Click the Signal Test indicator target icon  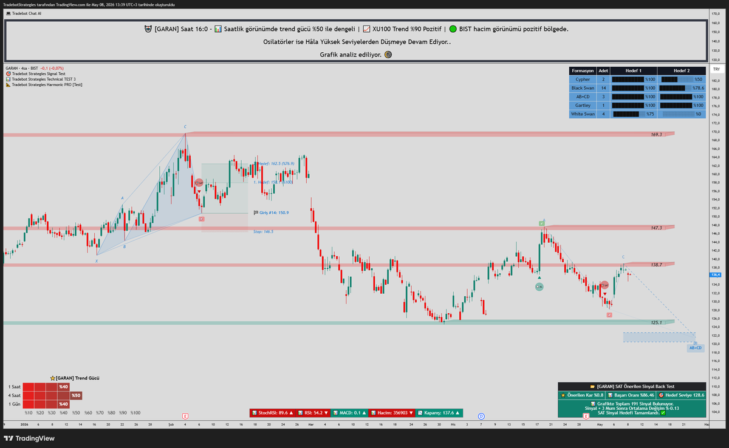pos(8,73)
